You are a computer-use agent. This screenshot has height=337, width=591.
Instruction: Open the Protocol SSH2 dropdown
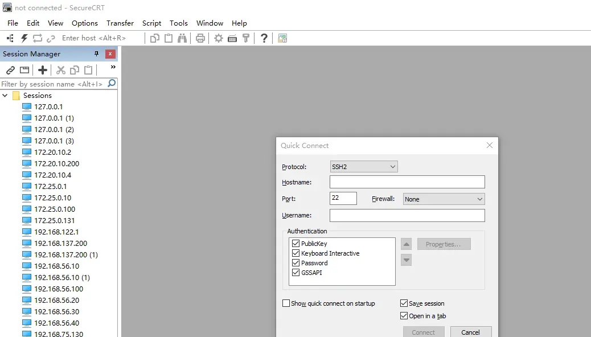click(364, 167)
